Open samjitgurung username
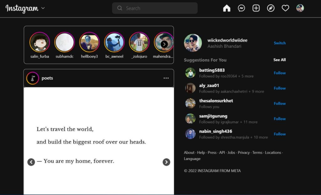The image size is (321, 195). (213, 116)
